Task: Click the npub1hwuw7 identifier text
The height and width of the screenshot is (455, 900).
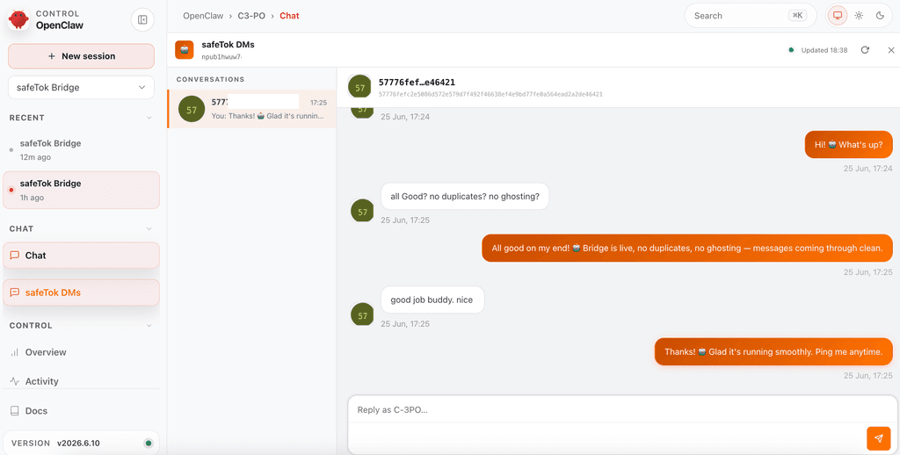Action: coord(221,57)
